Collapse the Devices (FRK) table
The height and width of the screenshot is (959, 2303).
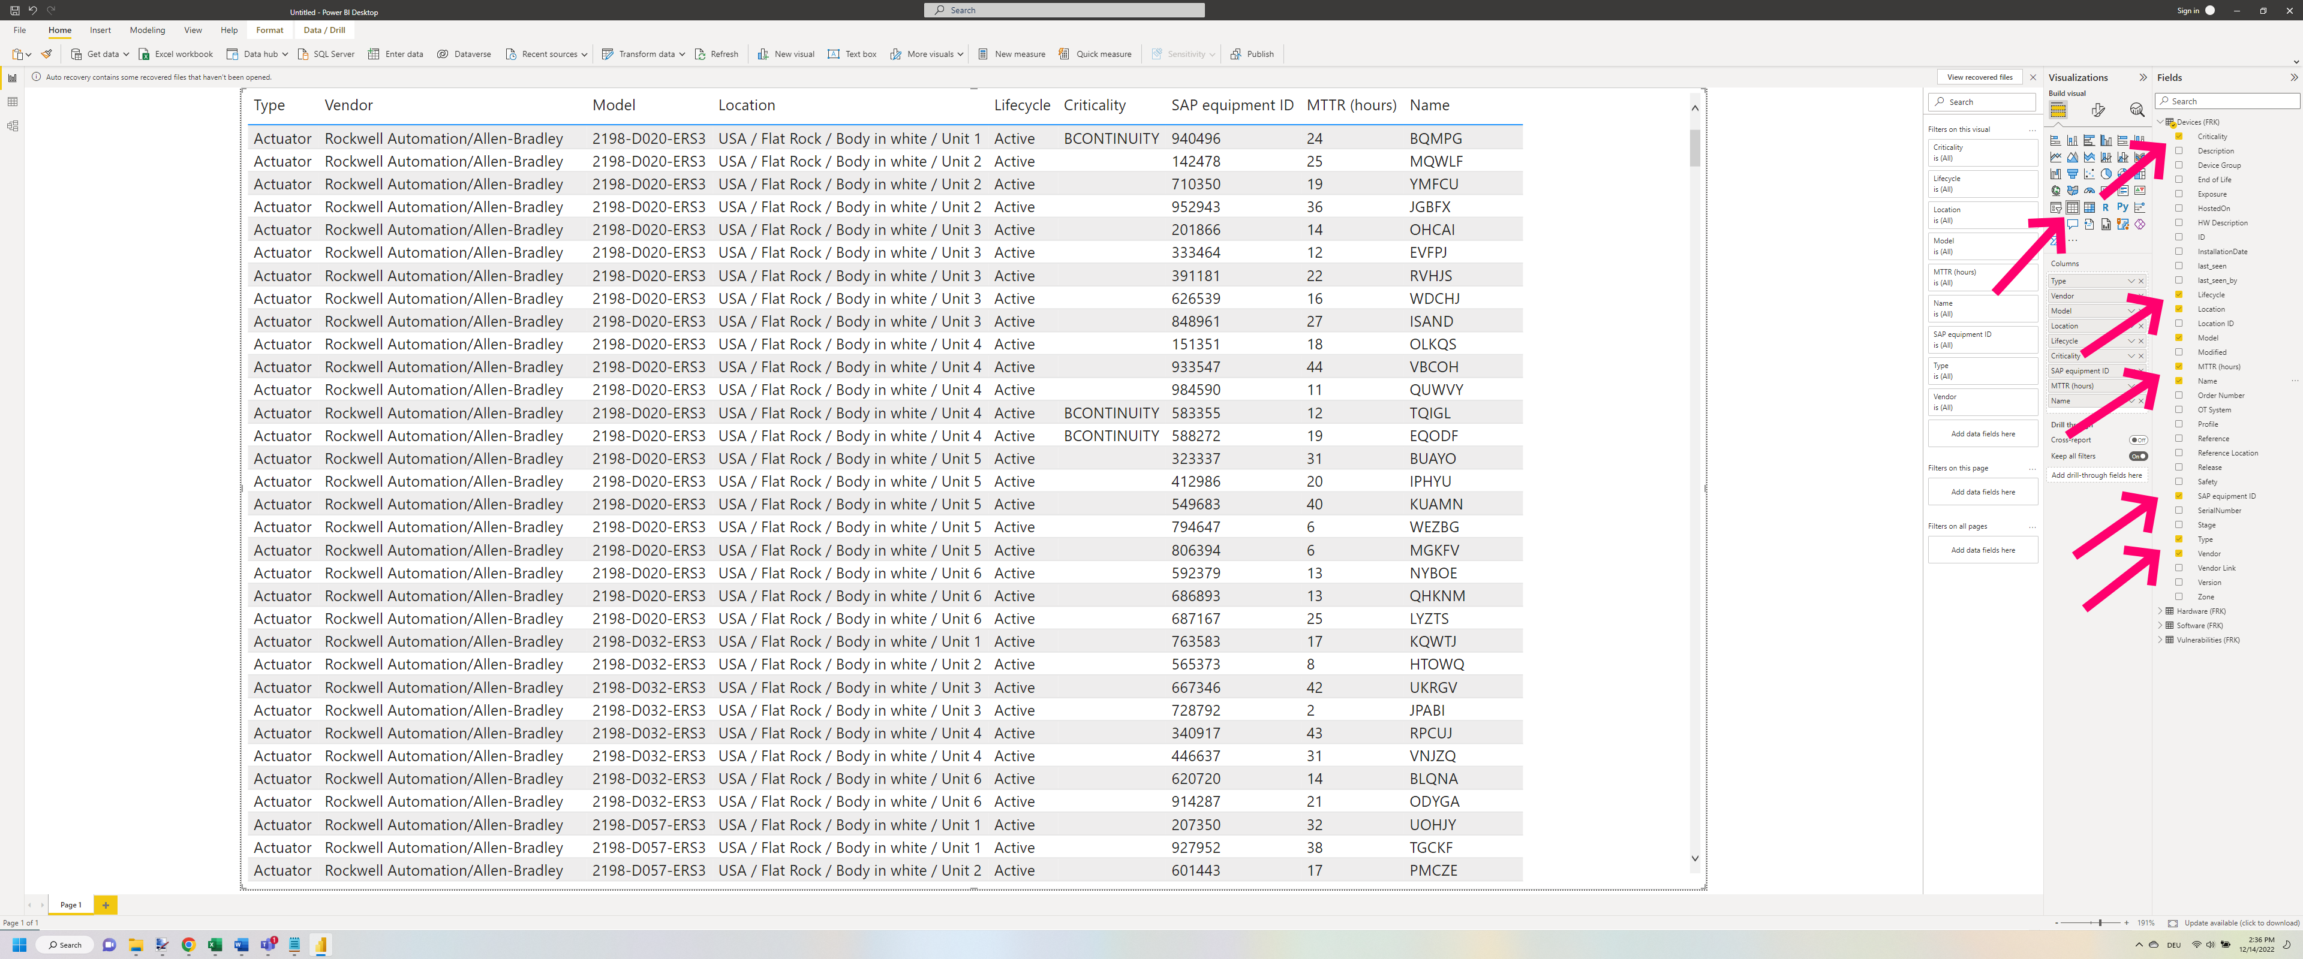pyautogui.click(x=2160, y=122)
